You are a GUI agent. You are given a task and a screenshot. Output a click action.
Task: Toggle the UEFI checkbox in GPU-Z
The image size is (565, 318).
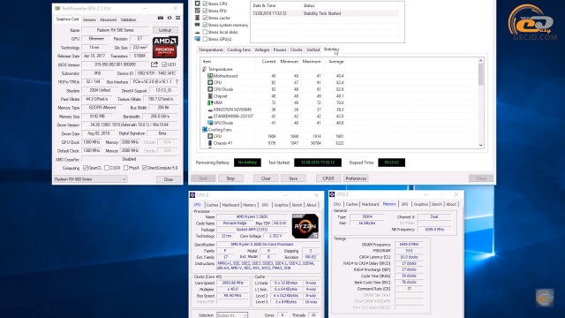[164, 64]
